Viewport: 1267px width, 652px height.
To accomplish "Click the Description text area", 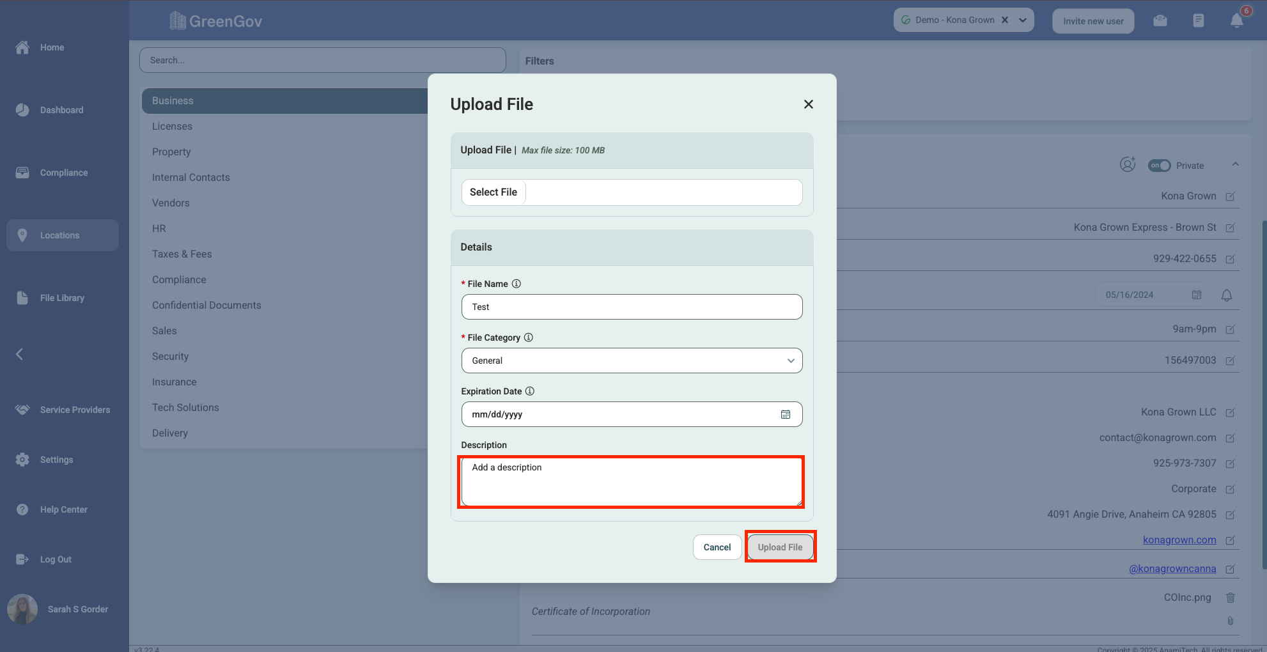I will [x=632, y=481].
